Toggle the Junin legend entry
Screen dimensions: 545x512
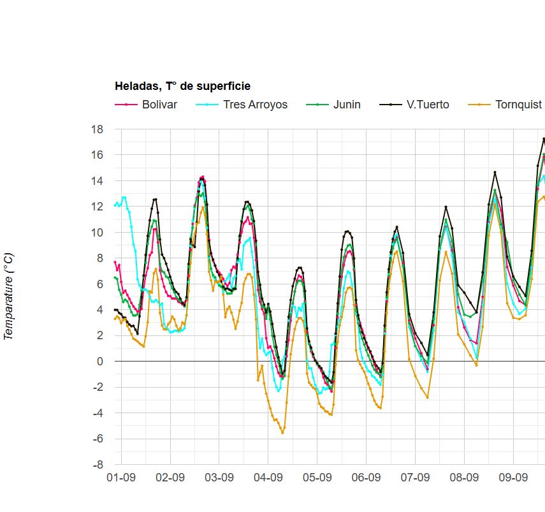click(333, 105)
